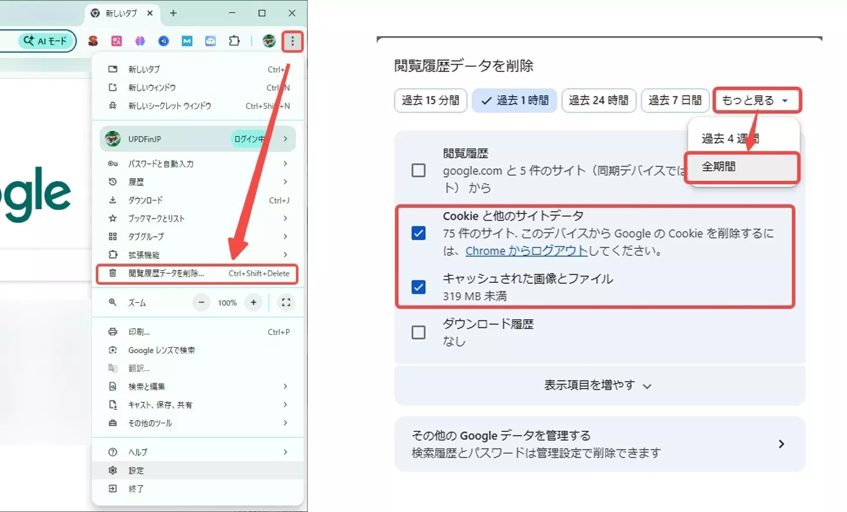Choose 新しいウィンドウ from the menu
This screenshot has height=512, width=847.
pyautogui.click(x=198, y=88)
